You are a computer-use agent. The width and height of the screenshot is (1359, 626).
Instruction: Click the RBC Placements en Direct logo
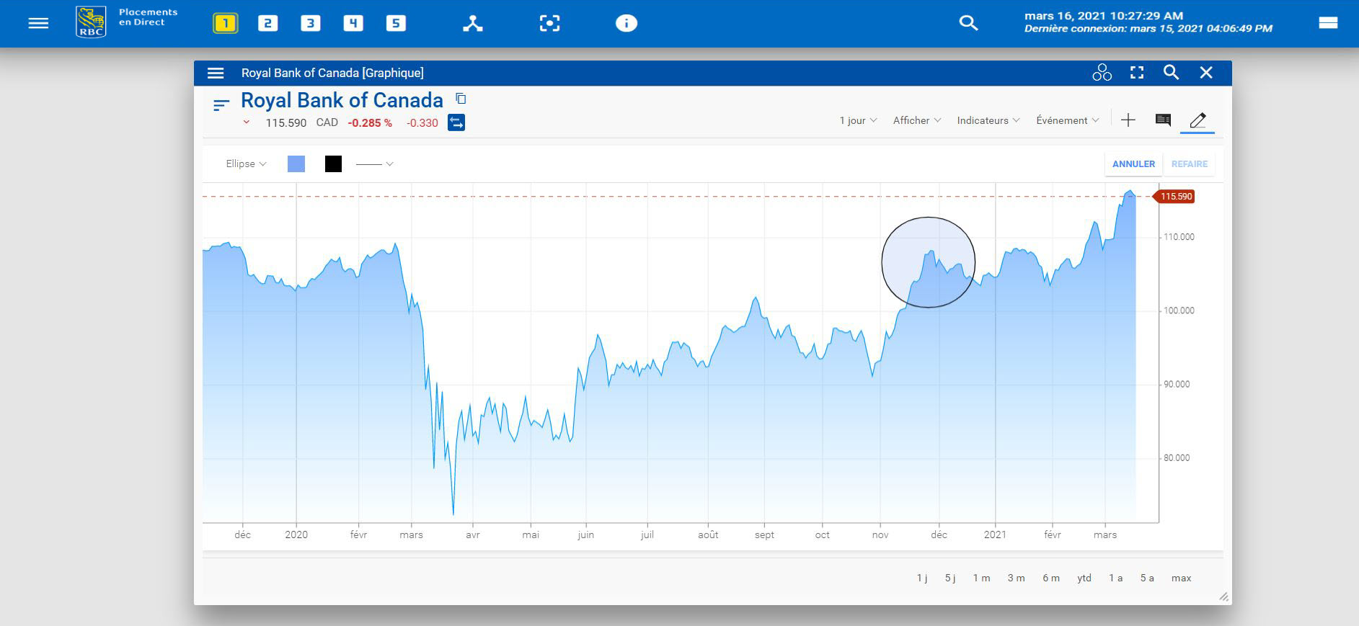point(127,22)
